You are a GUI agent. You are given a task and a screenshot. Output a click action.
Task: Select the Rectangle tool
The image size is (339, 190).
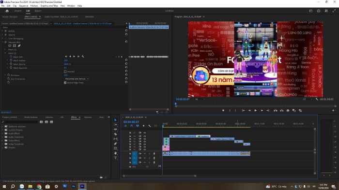tap(115, 148)
